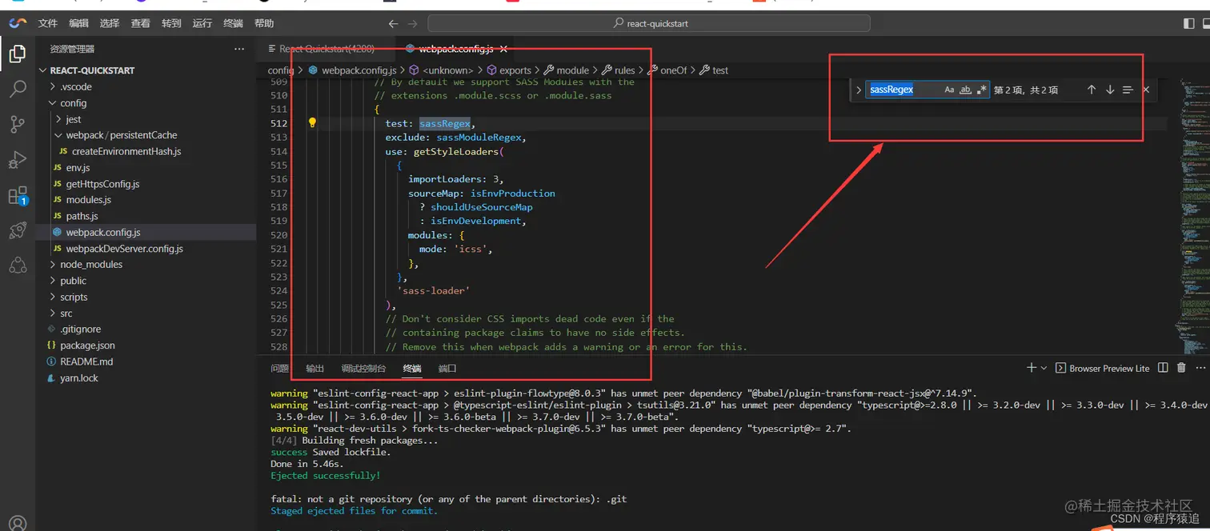
Task: Go to previous match in find widget
Action: pyautogui.click(x=1091, y=90)
